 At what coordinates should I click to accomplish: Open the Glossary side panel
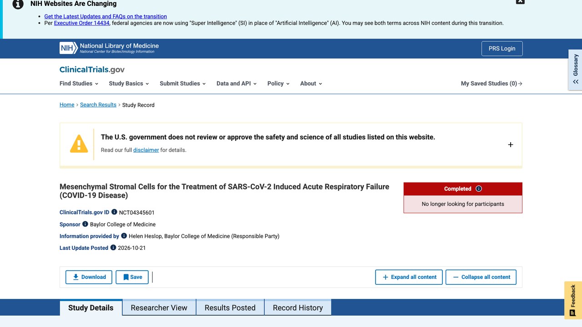[x=575, y=70]
